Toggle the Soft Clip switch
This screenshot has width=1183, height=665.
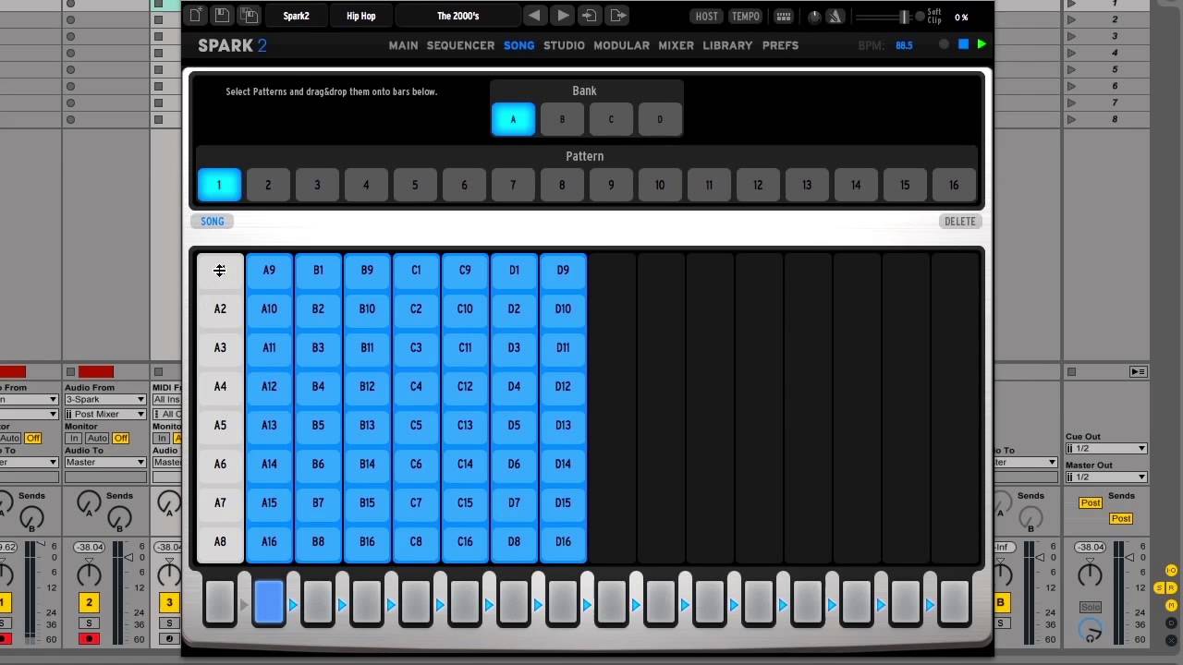tap(920, 16)
